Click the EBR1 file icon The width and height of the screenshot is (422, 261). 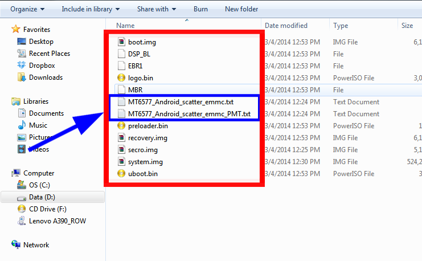pos(121,66)
